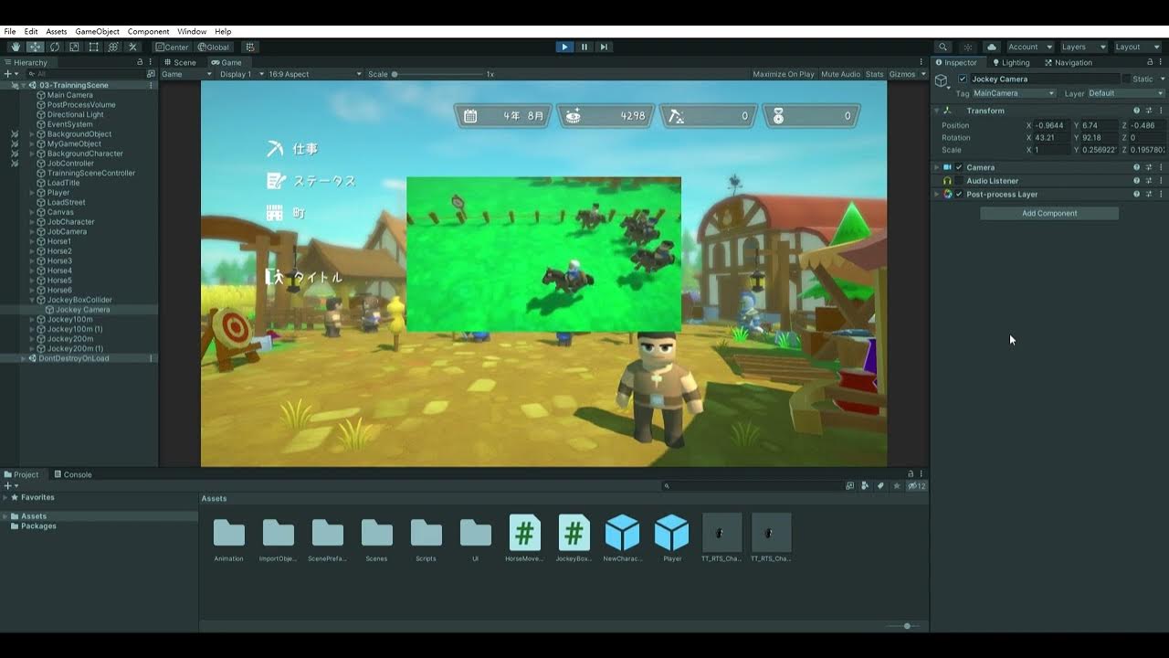Lock the Hierarchy panel

pos(140,62)
